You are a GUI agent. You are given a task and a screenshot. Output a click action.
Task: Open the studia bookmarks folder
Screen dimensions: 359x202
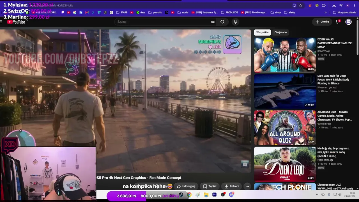(x=183, y=12)
